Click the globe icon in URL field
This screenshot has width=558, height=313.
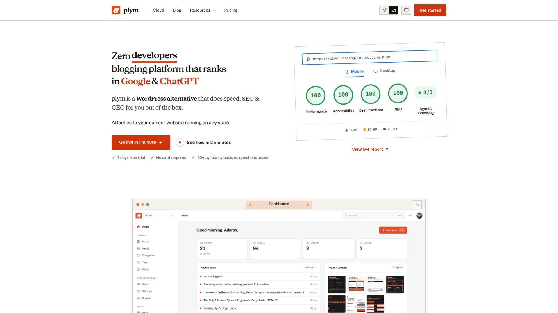click(308, 59)
